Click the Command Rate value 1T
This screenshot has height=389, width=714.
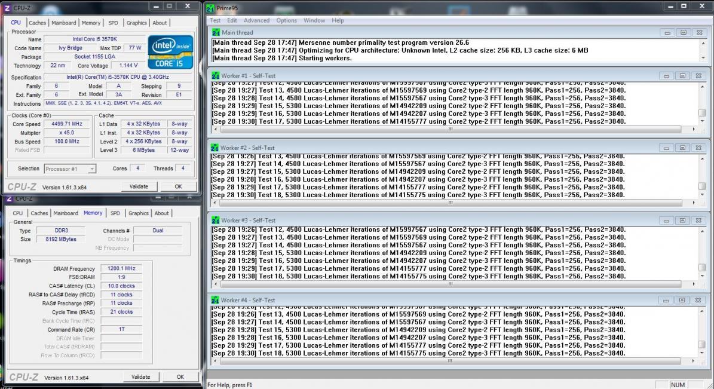[x=121, y=329]
